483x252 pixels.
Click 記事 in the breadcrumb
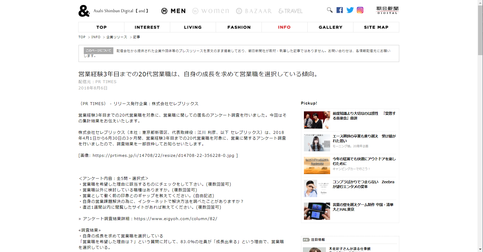[137, 37]
